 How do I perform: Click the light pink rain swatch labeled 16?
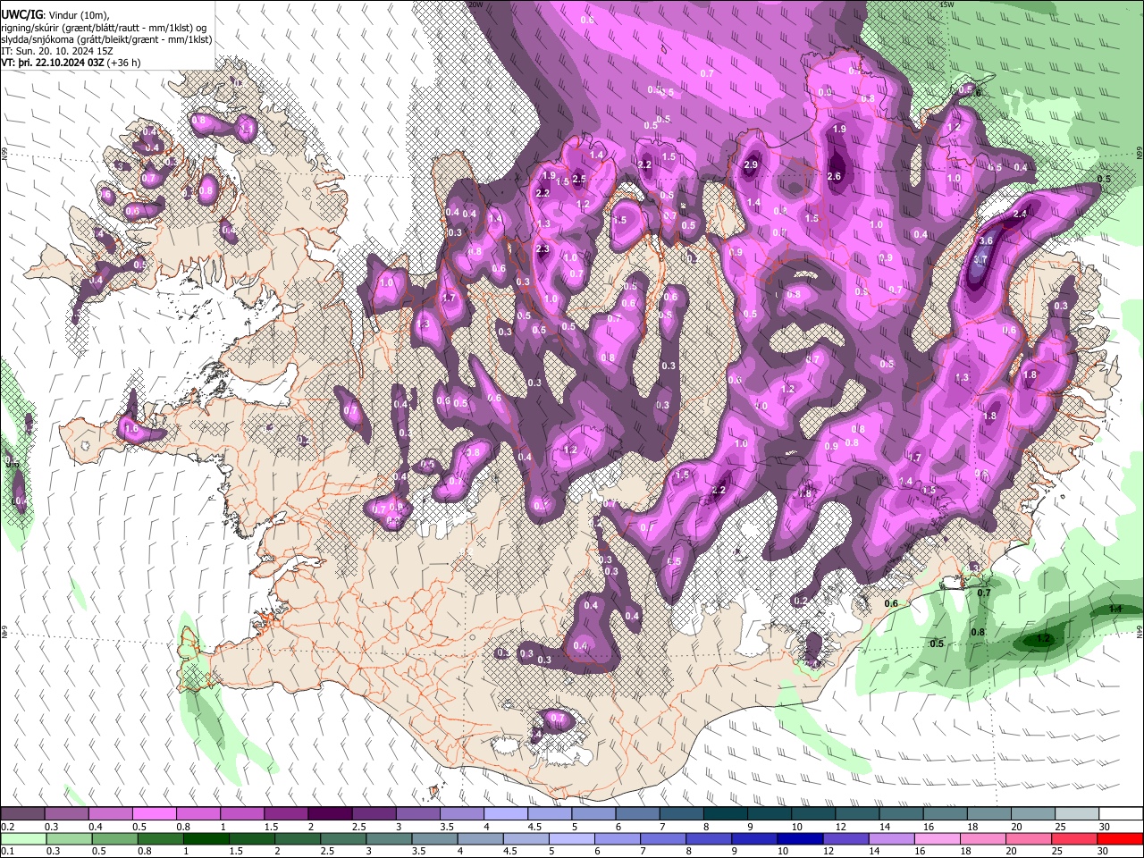coord(937,839)
